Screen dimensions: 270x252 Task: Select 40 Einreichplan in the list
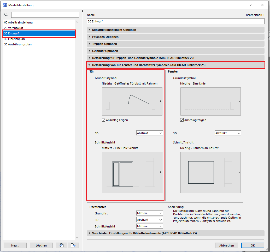15,39
